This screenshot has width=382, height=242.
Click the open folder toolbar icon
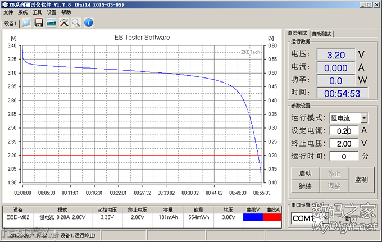pos(26,22)
